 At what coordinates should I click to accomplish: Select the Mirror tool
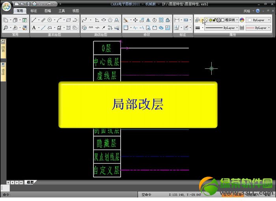tap(148, 20)
